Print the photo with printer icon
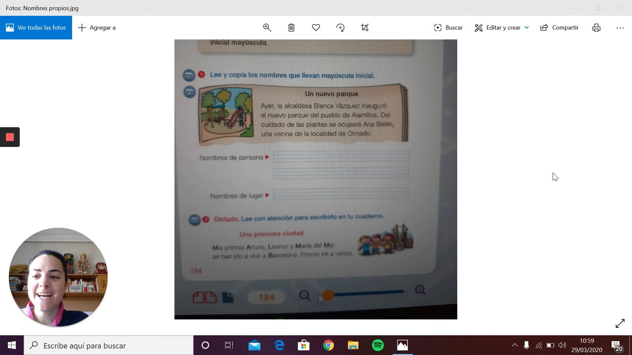 (x=596, y=28)
